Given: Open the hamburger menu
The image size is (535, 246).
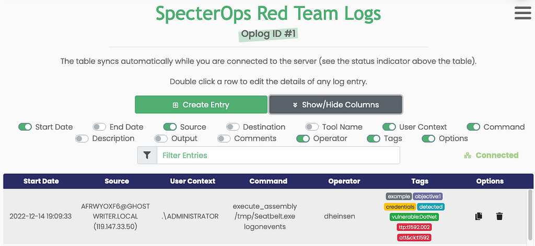Looking at the screenshot, I should tap(522, 13).
